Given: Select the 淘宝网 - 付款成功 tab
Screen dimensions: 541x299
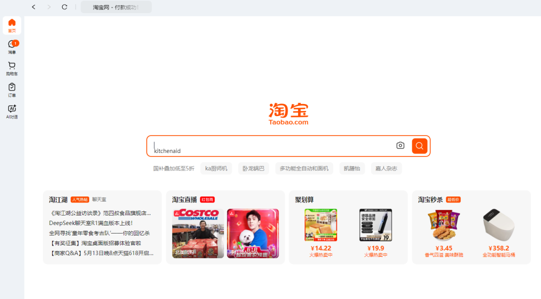Looking at the screenshot, I should pyautogui.click(x=116, y=7).
